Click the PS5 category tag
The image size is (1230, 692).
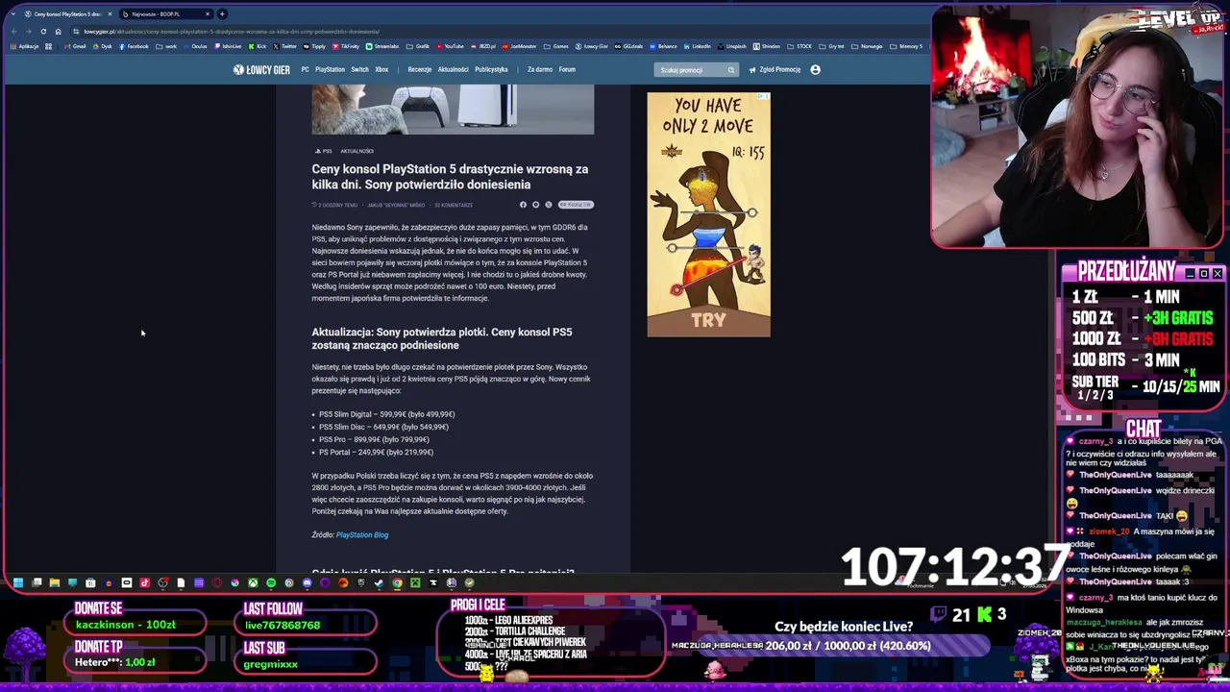point(324,151)
